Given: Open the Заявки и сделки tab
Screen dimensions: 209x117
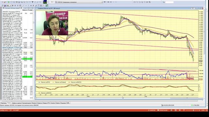Looking at the screenshot, I should pos(17,103).
